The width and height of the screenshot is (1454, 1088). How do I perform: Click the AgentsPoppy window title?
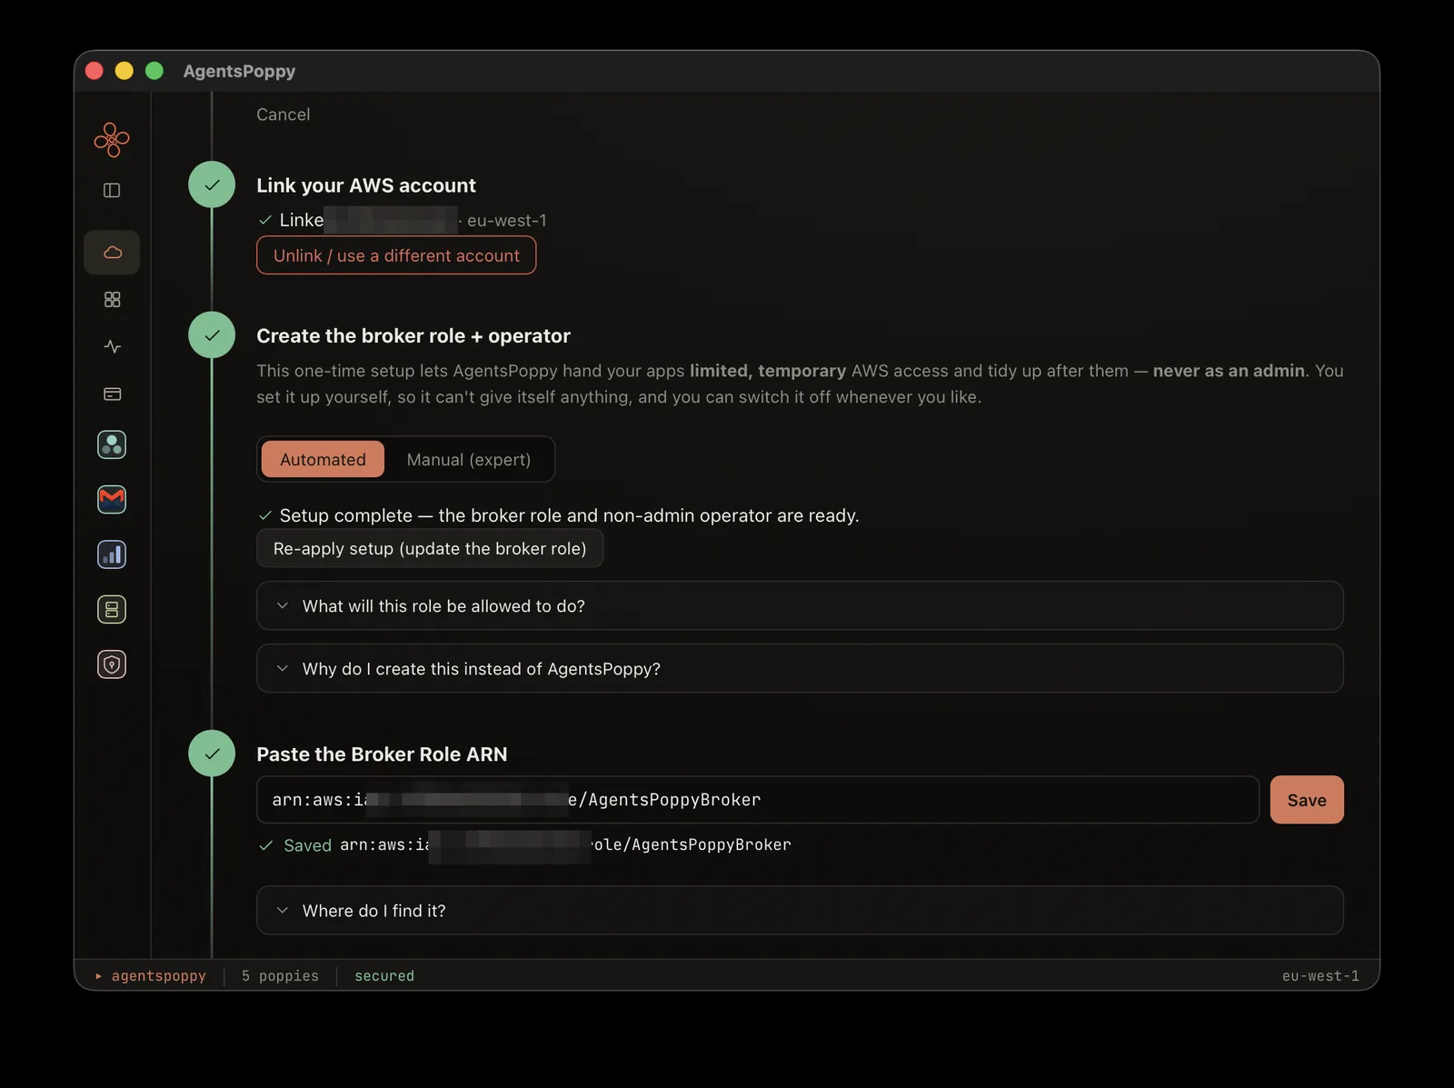point(239,71)
